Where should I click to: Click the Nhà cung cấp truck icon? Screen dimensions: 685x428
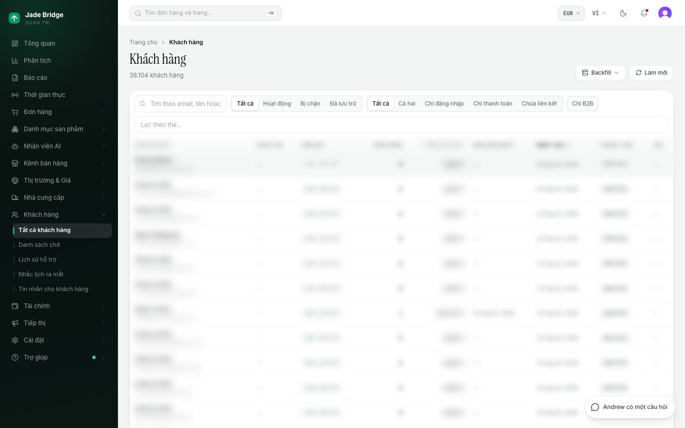pos(15,197)
